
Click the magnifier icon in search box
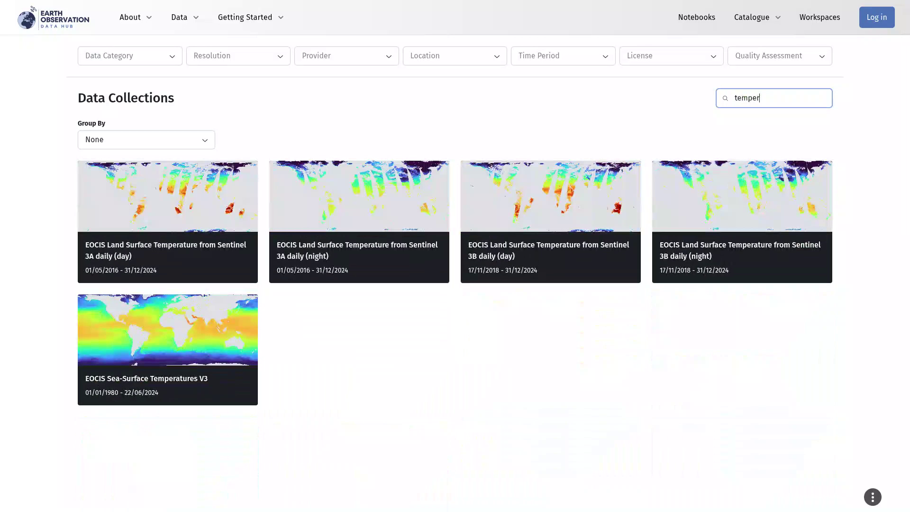(x=725, y=98)
